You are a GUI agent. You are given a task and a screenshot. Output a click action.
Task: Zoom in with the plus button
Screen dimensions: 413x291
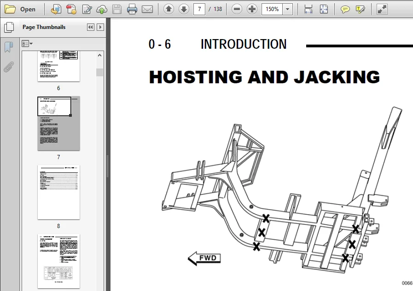252,9
